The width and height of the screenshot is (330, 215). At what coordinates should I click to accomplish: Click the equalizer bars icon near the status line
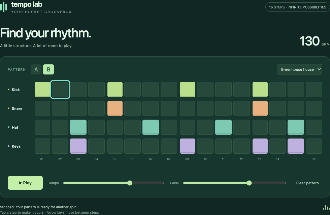coord(326,208)
